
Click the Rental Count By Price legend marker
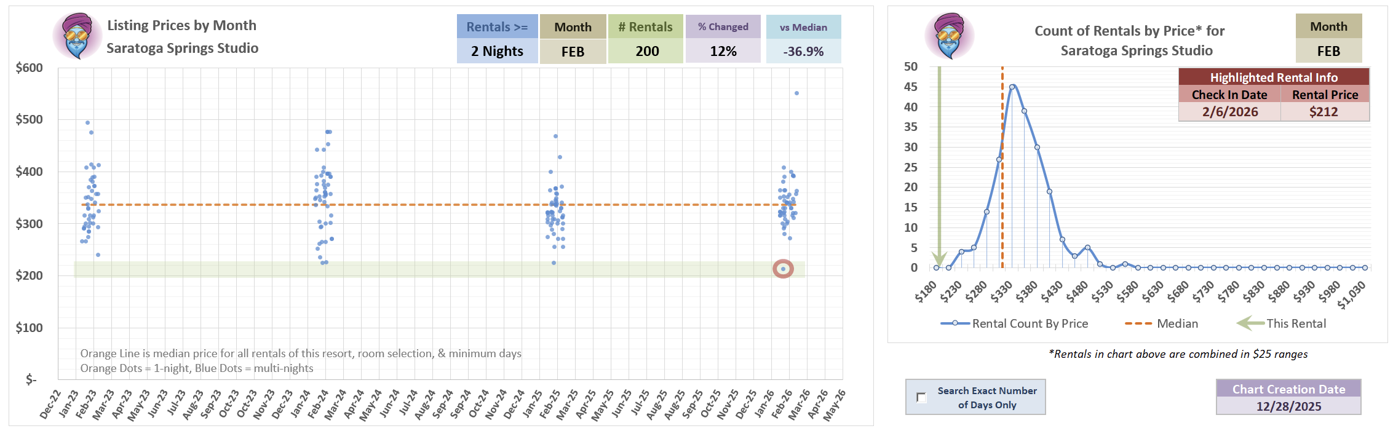pyautogui.click(x=955, y=323)
